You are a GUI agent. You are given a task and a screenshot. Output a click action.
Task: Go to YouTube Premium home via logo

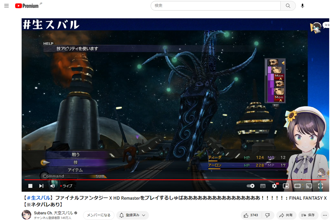point(27,6)
